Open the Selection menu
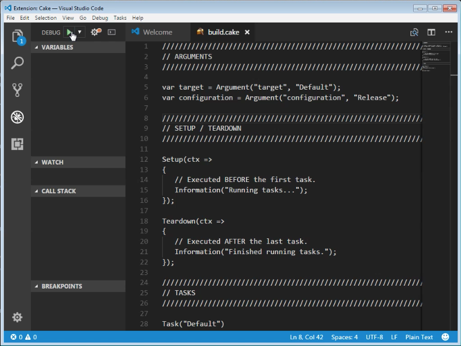Screen dimensions: 461x346 point(46,18)
